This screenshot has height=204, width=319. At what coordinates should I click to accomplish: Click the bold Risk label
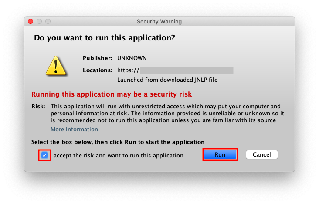[x=38, y=106]
